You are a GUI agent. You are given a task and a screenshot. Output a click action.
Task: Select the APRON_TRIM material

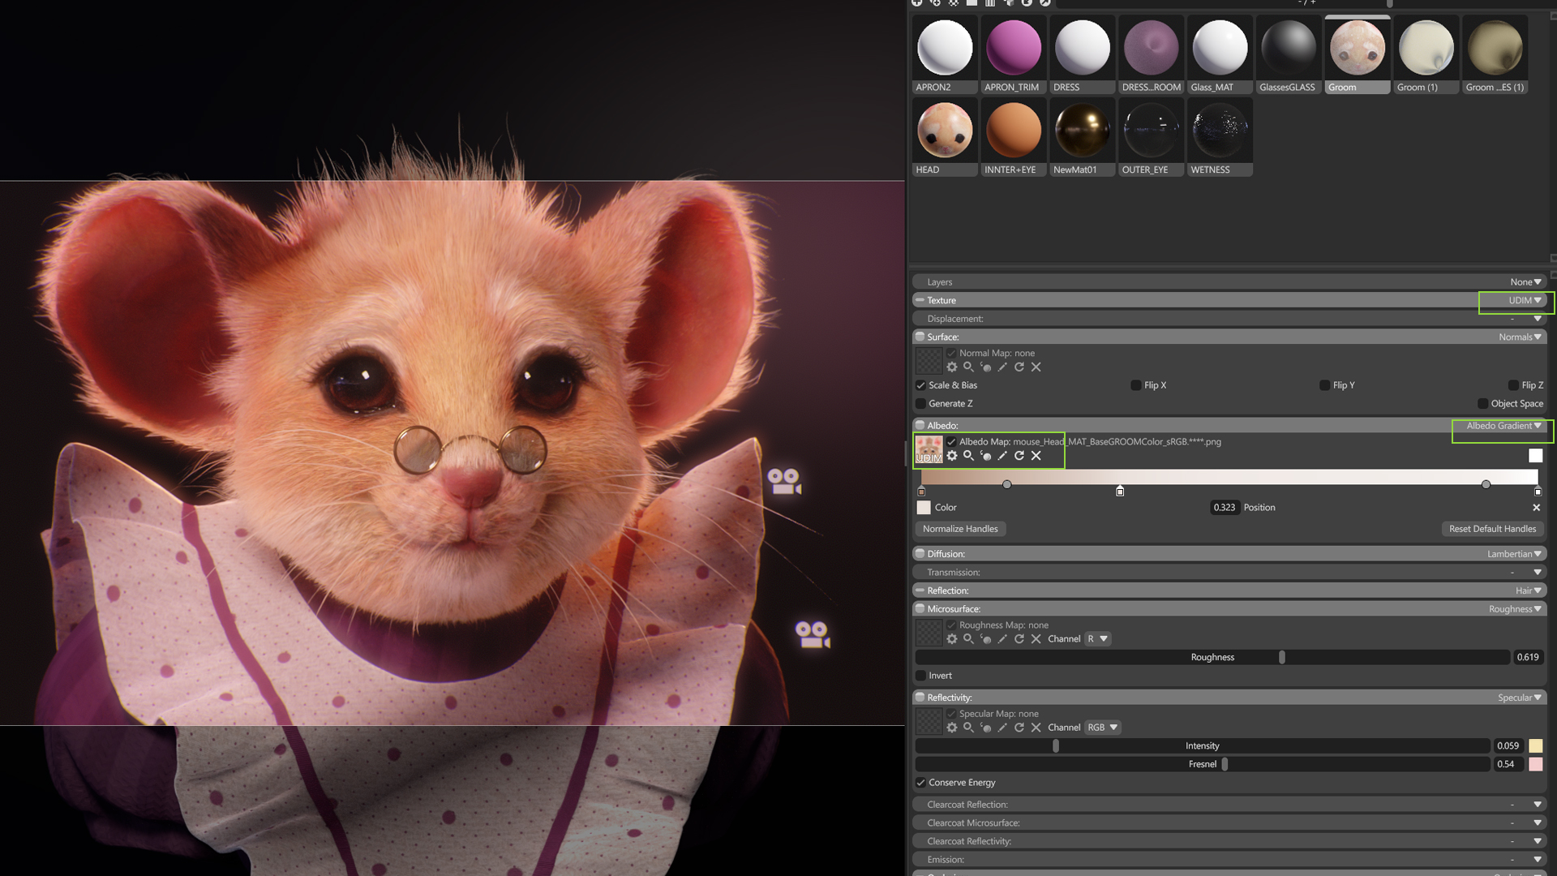pos(1014,49)
